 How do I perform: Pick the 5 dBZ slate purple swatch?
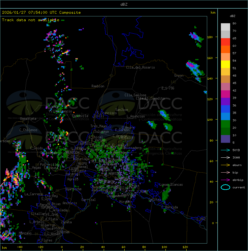(x=225, y=139)
